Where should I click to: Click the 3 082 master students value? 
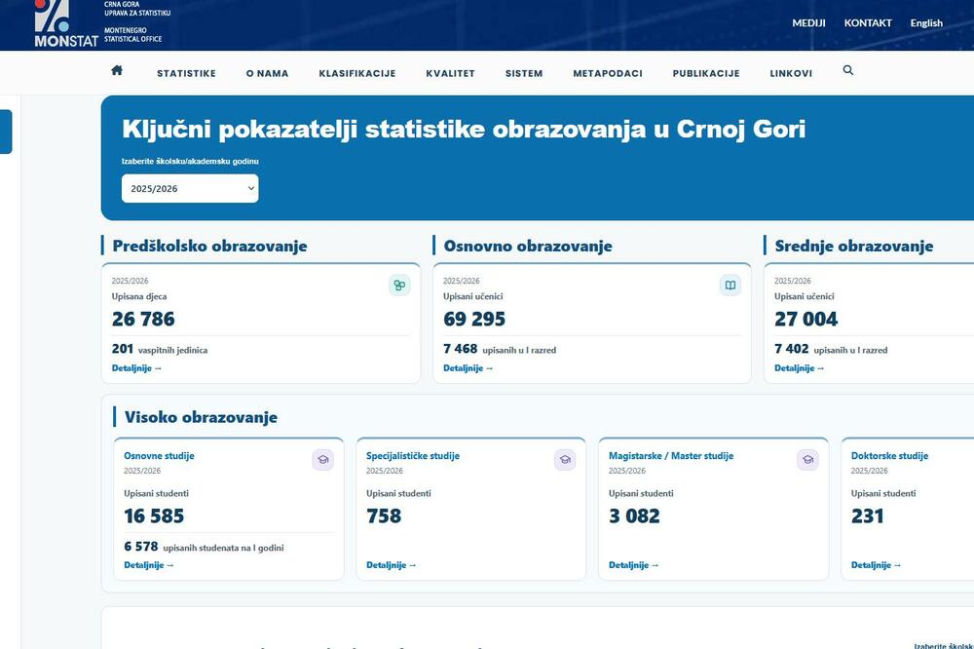(x=634, y=515)
